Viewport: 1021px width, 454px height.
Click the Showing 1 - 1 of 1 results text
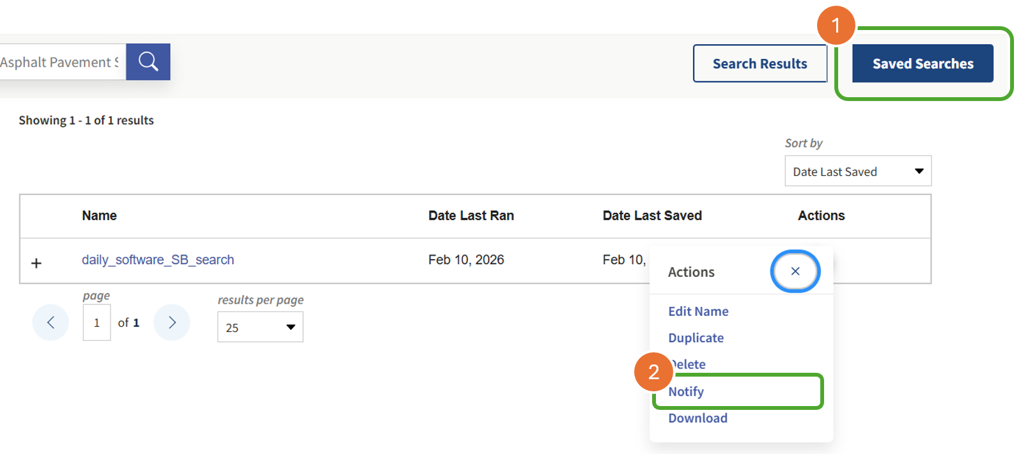point(86,120)
